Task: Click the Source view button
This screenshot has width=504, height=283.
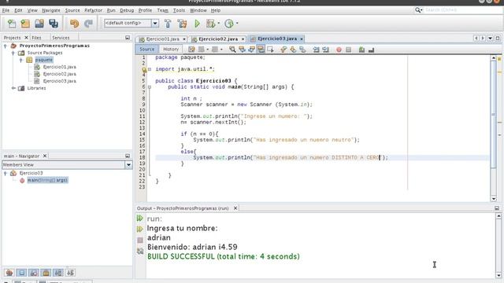Action: 147,50
